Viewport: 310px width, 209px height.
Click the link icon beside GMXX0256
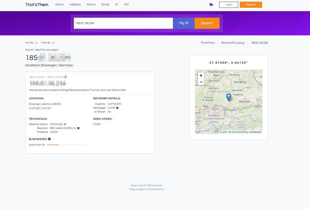(65, 124)
